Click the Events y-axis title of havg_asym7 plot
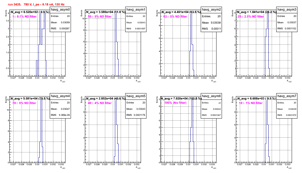This screenshot has width=302, height=173. click(x=232, y=100)
